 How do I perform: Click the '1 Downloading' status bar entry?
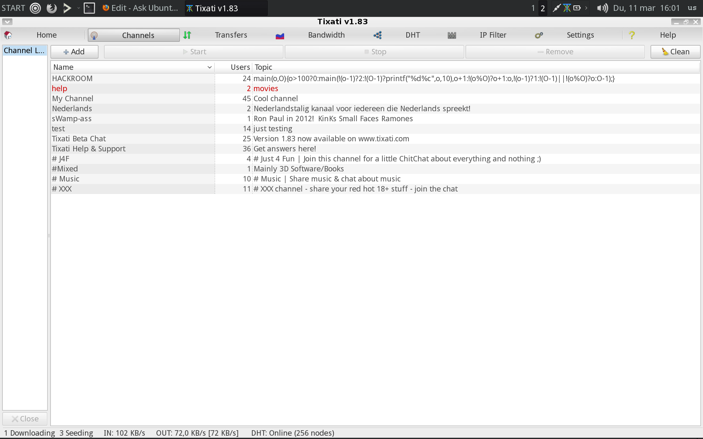pos(30,433)
